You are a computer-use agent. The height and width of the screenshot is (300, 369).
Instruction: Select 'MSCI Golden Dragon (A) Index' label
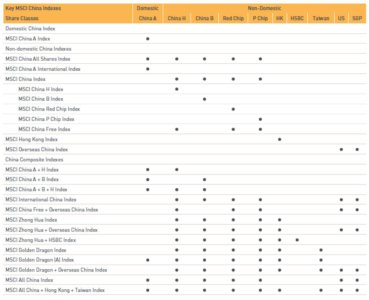40,260
